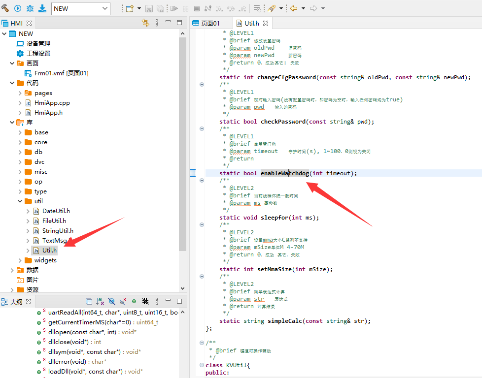Open the new wizard dropdown arrow

pos(139,8)
